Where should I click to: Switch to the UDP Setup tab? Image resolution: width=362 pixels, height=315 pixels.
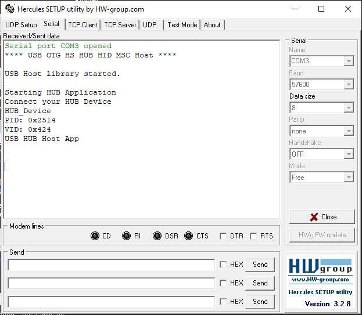[21, 25]
